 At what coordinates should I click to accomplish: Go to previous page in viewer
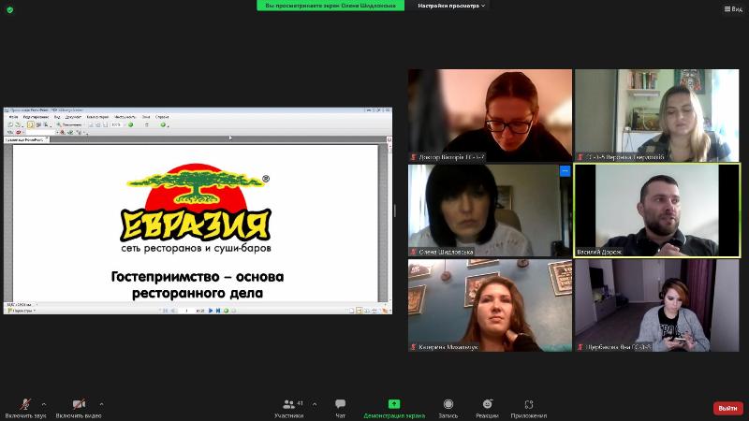[x=173, y=311]
